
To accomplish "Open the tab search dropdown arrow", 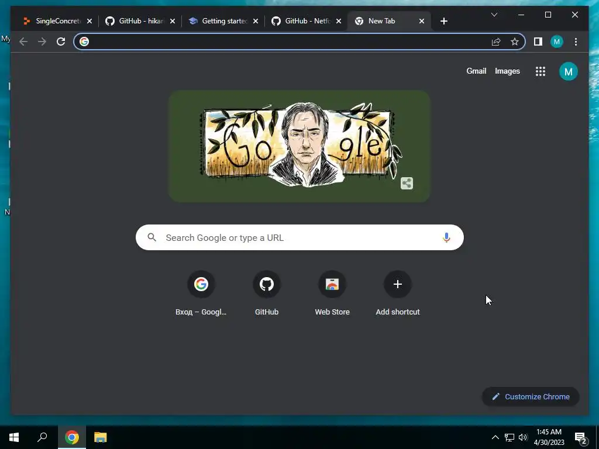I will pos(494,15).
